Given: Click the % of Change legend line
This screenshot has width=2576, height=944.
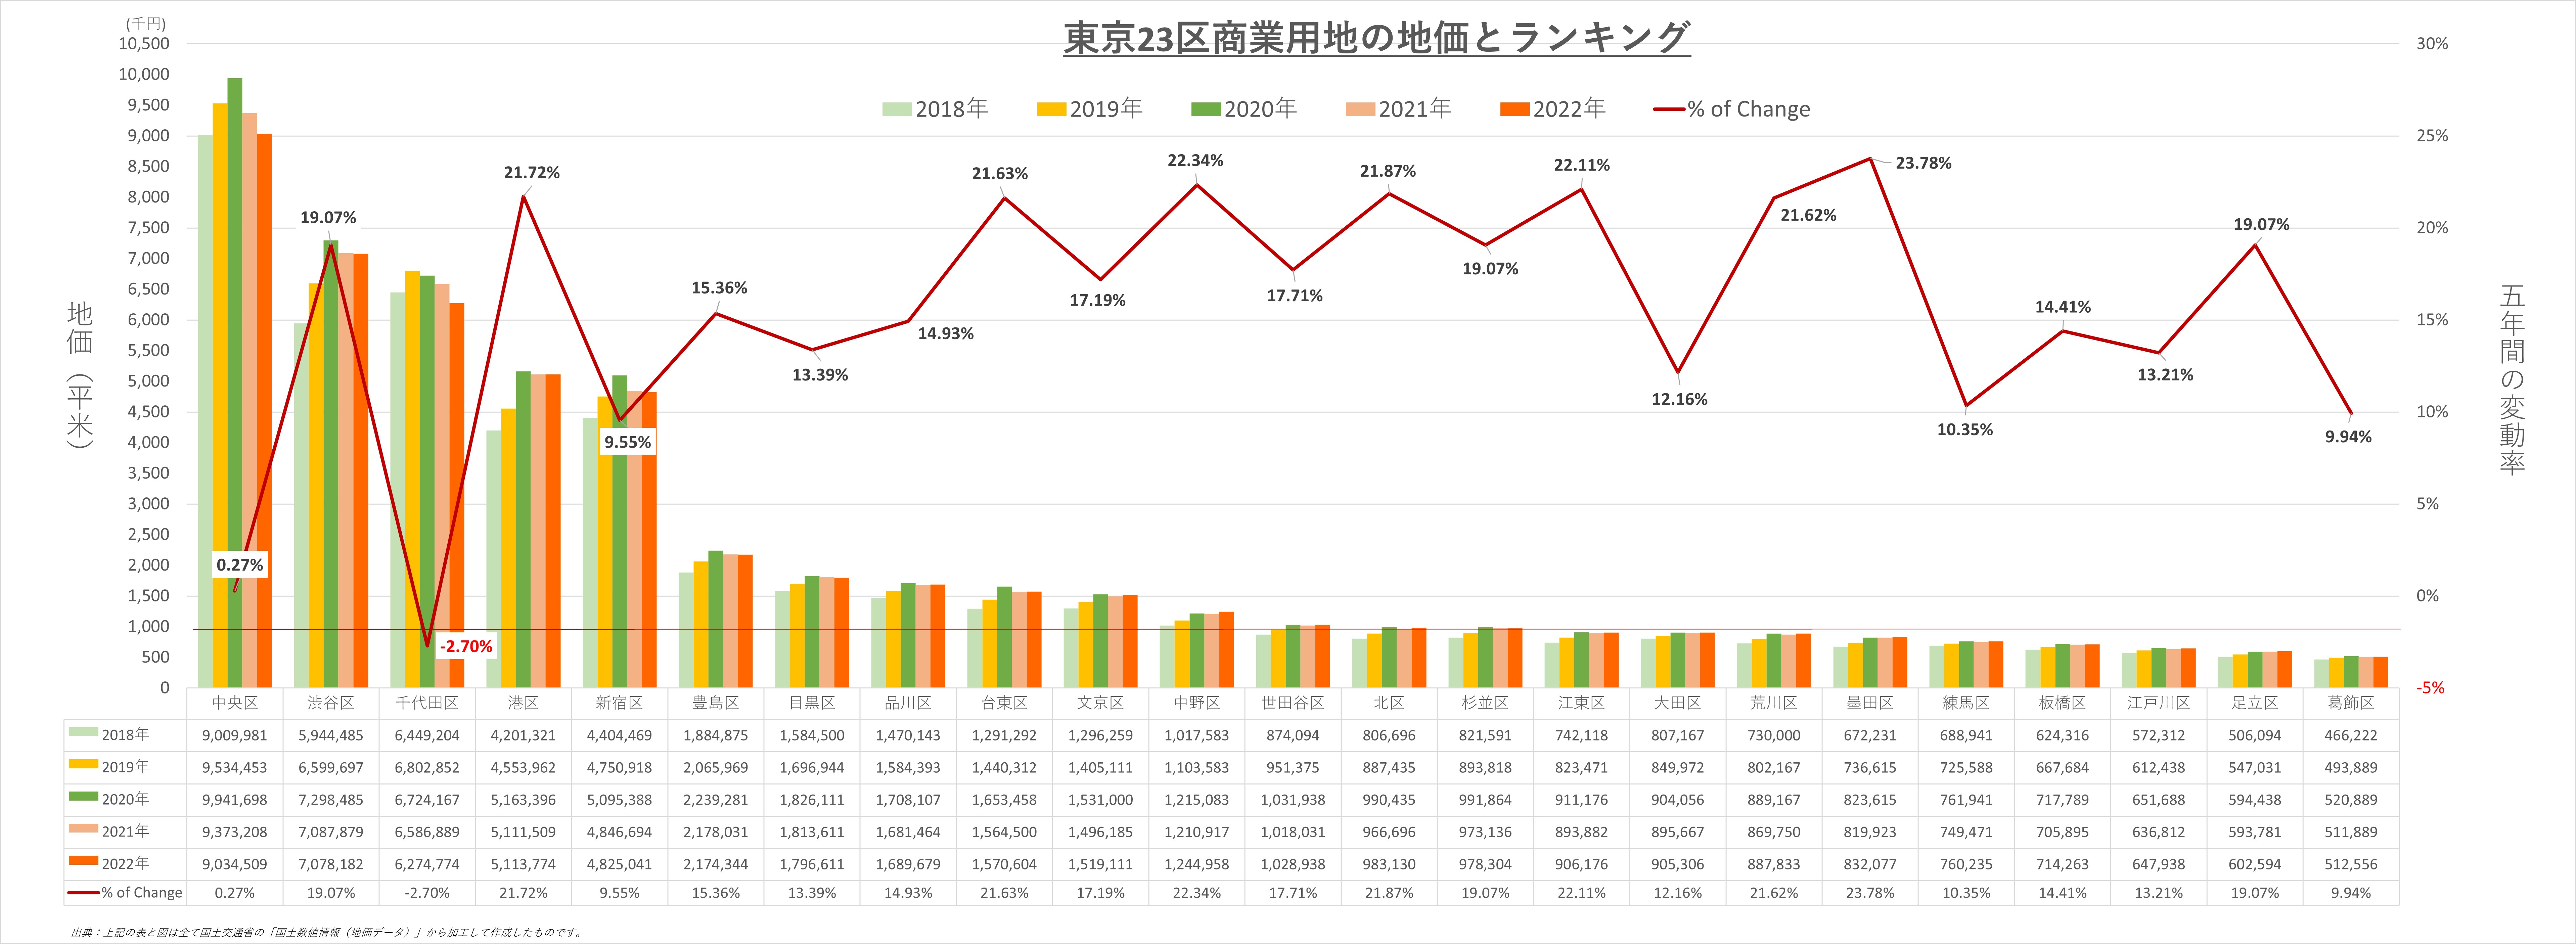Looking at the screenshot, I should coord(1669,109).
